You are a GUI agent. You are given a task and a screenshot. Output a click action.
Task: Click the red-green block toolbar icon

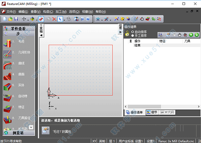click(x=148, y=19)
